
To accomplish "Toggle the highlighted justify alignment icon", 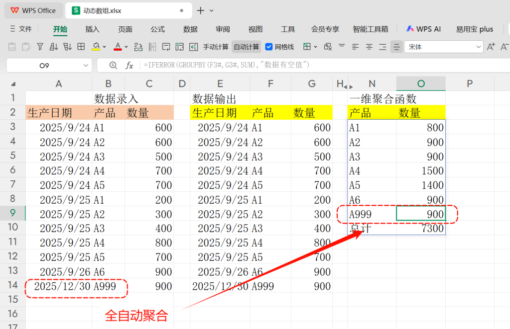I will coord(396,47).
